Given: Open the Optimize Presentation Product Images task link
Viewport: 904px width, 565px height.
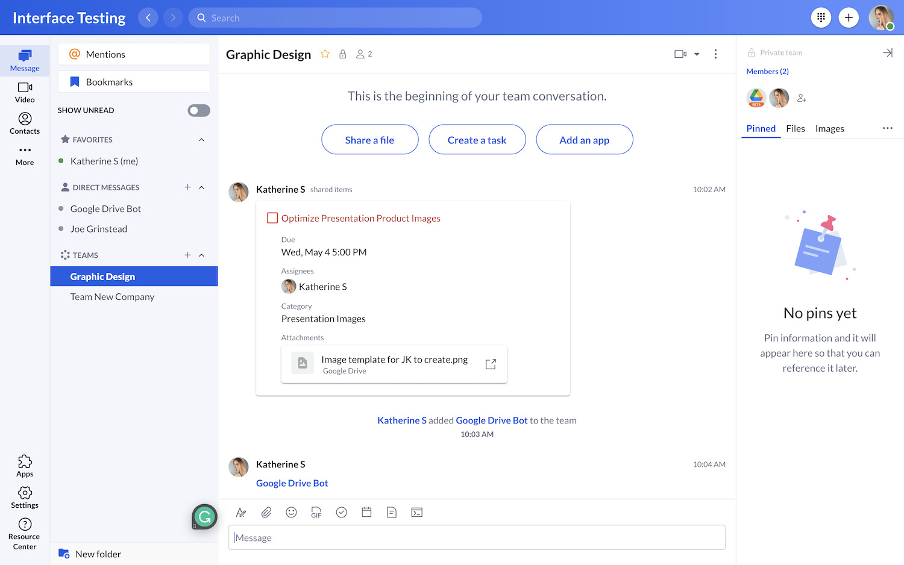Looking at the screenshot, I should pyautogui.click(x=361, y=218).
